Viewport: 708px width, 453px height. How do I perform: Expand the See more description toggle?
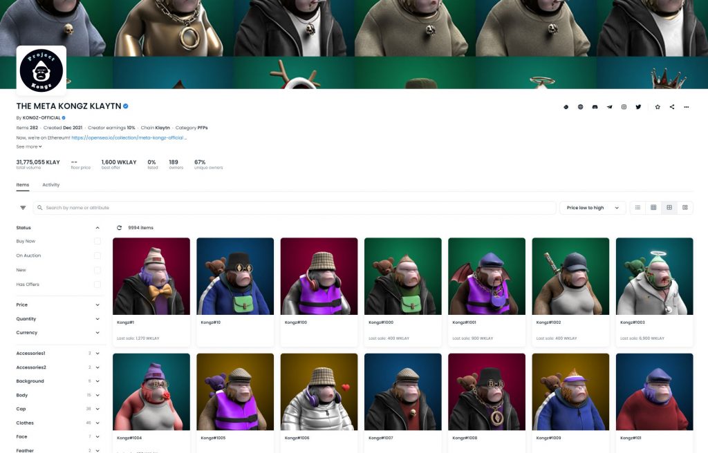[29, 146]
